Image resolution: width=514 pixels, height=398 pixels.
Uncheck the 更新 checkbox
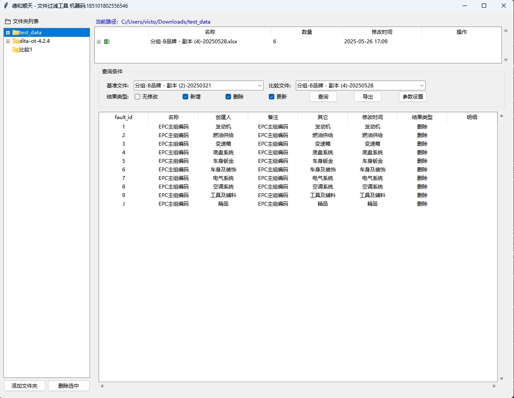click(x=271, y=97)
